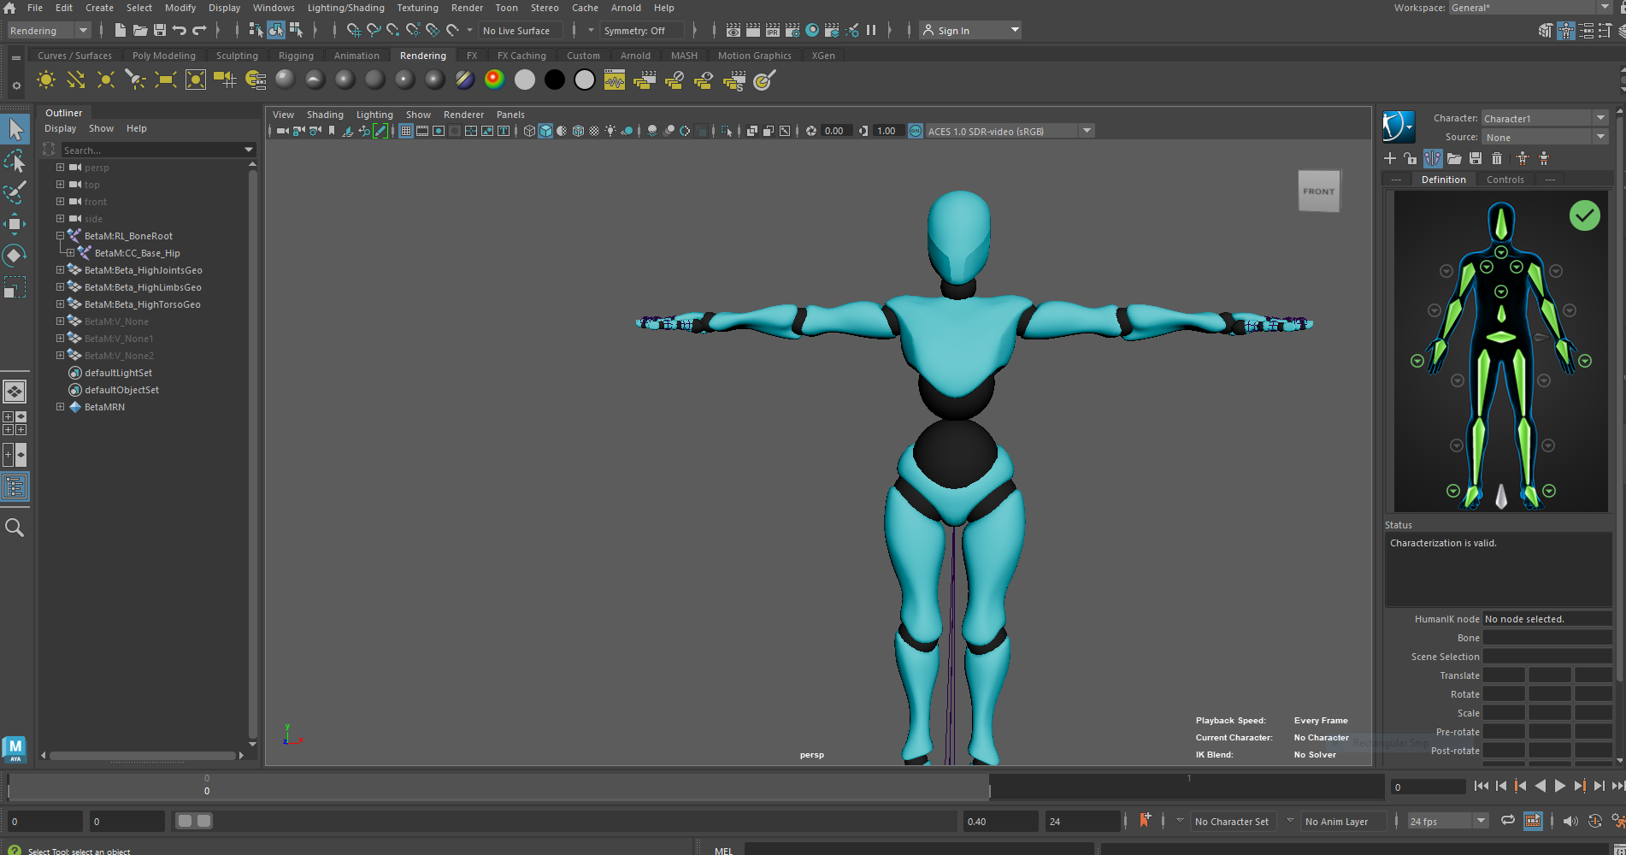
Task: Click on the time slider track
Action: click(x=598, y=787)
